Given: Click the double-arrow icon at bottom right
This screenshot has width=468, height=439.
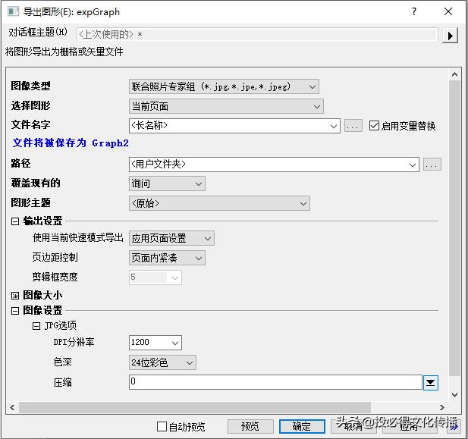Looking at the screenshot, I should pos(454,428).
